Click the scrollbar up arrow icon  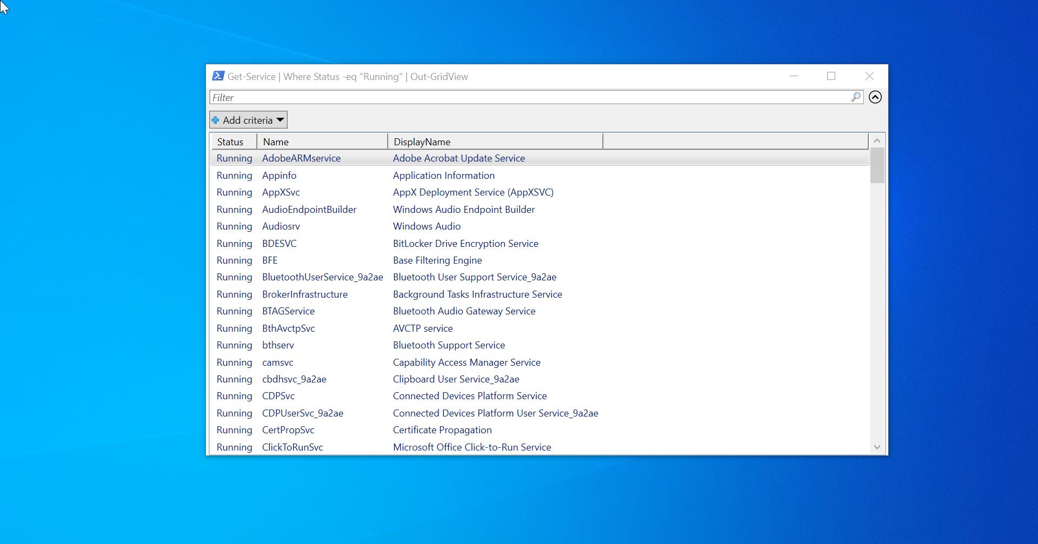click(877, 140)
